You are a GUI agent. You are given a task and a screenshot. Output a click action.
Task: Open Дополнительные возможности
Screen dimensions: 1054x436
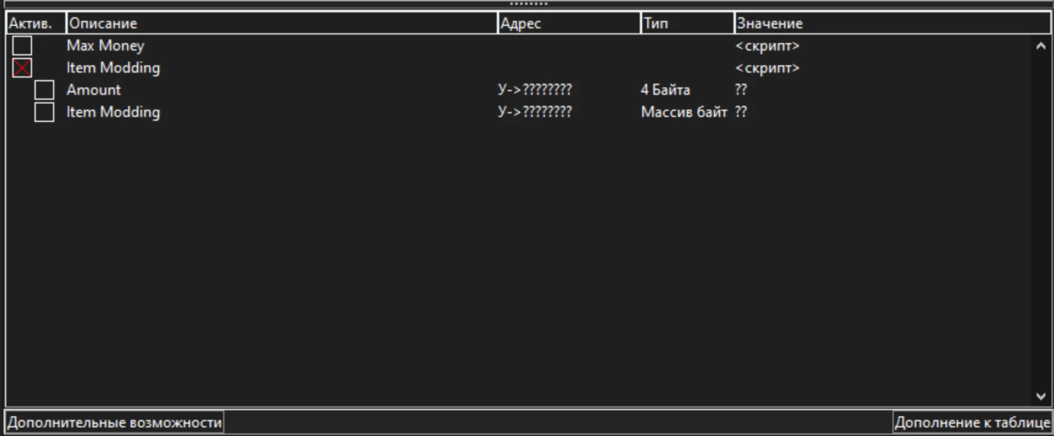(114, 422)
